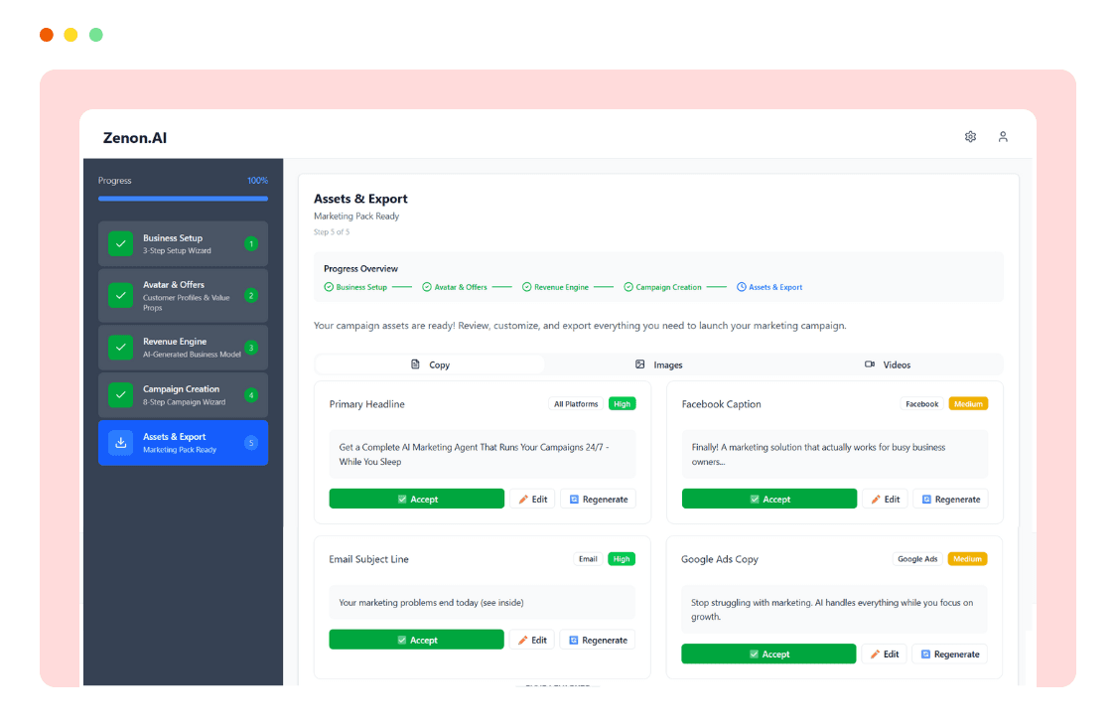Regenerate the Google Ads Copy
Image resolution: width=1116 pixels, height=727 pixels.
(949, 654)
